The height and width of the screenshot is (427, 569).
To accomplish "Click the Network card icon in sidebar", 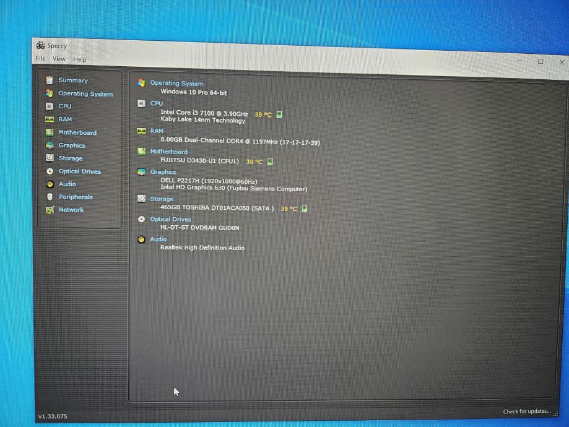I will pyautogui.click(x=50, y=210).
